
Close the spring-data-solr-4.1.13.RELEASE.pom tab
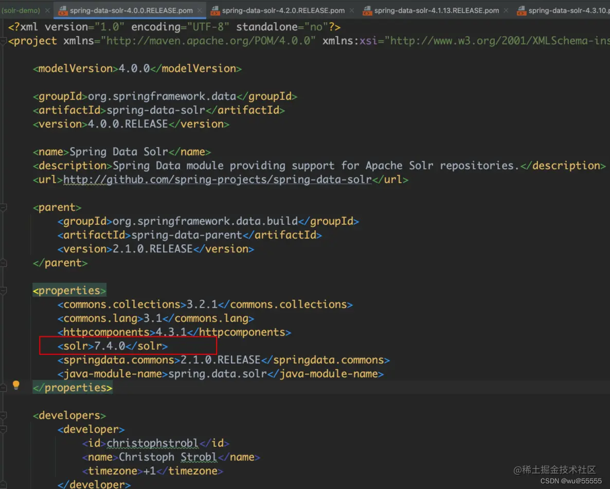pos(506,11)
